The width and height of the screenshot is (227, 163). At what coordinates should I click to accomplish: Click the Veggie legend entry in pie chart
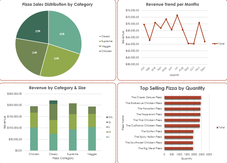tap(105, 46)
